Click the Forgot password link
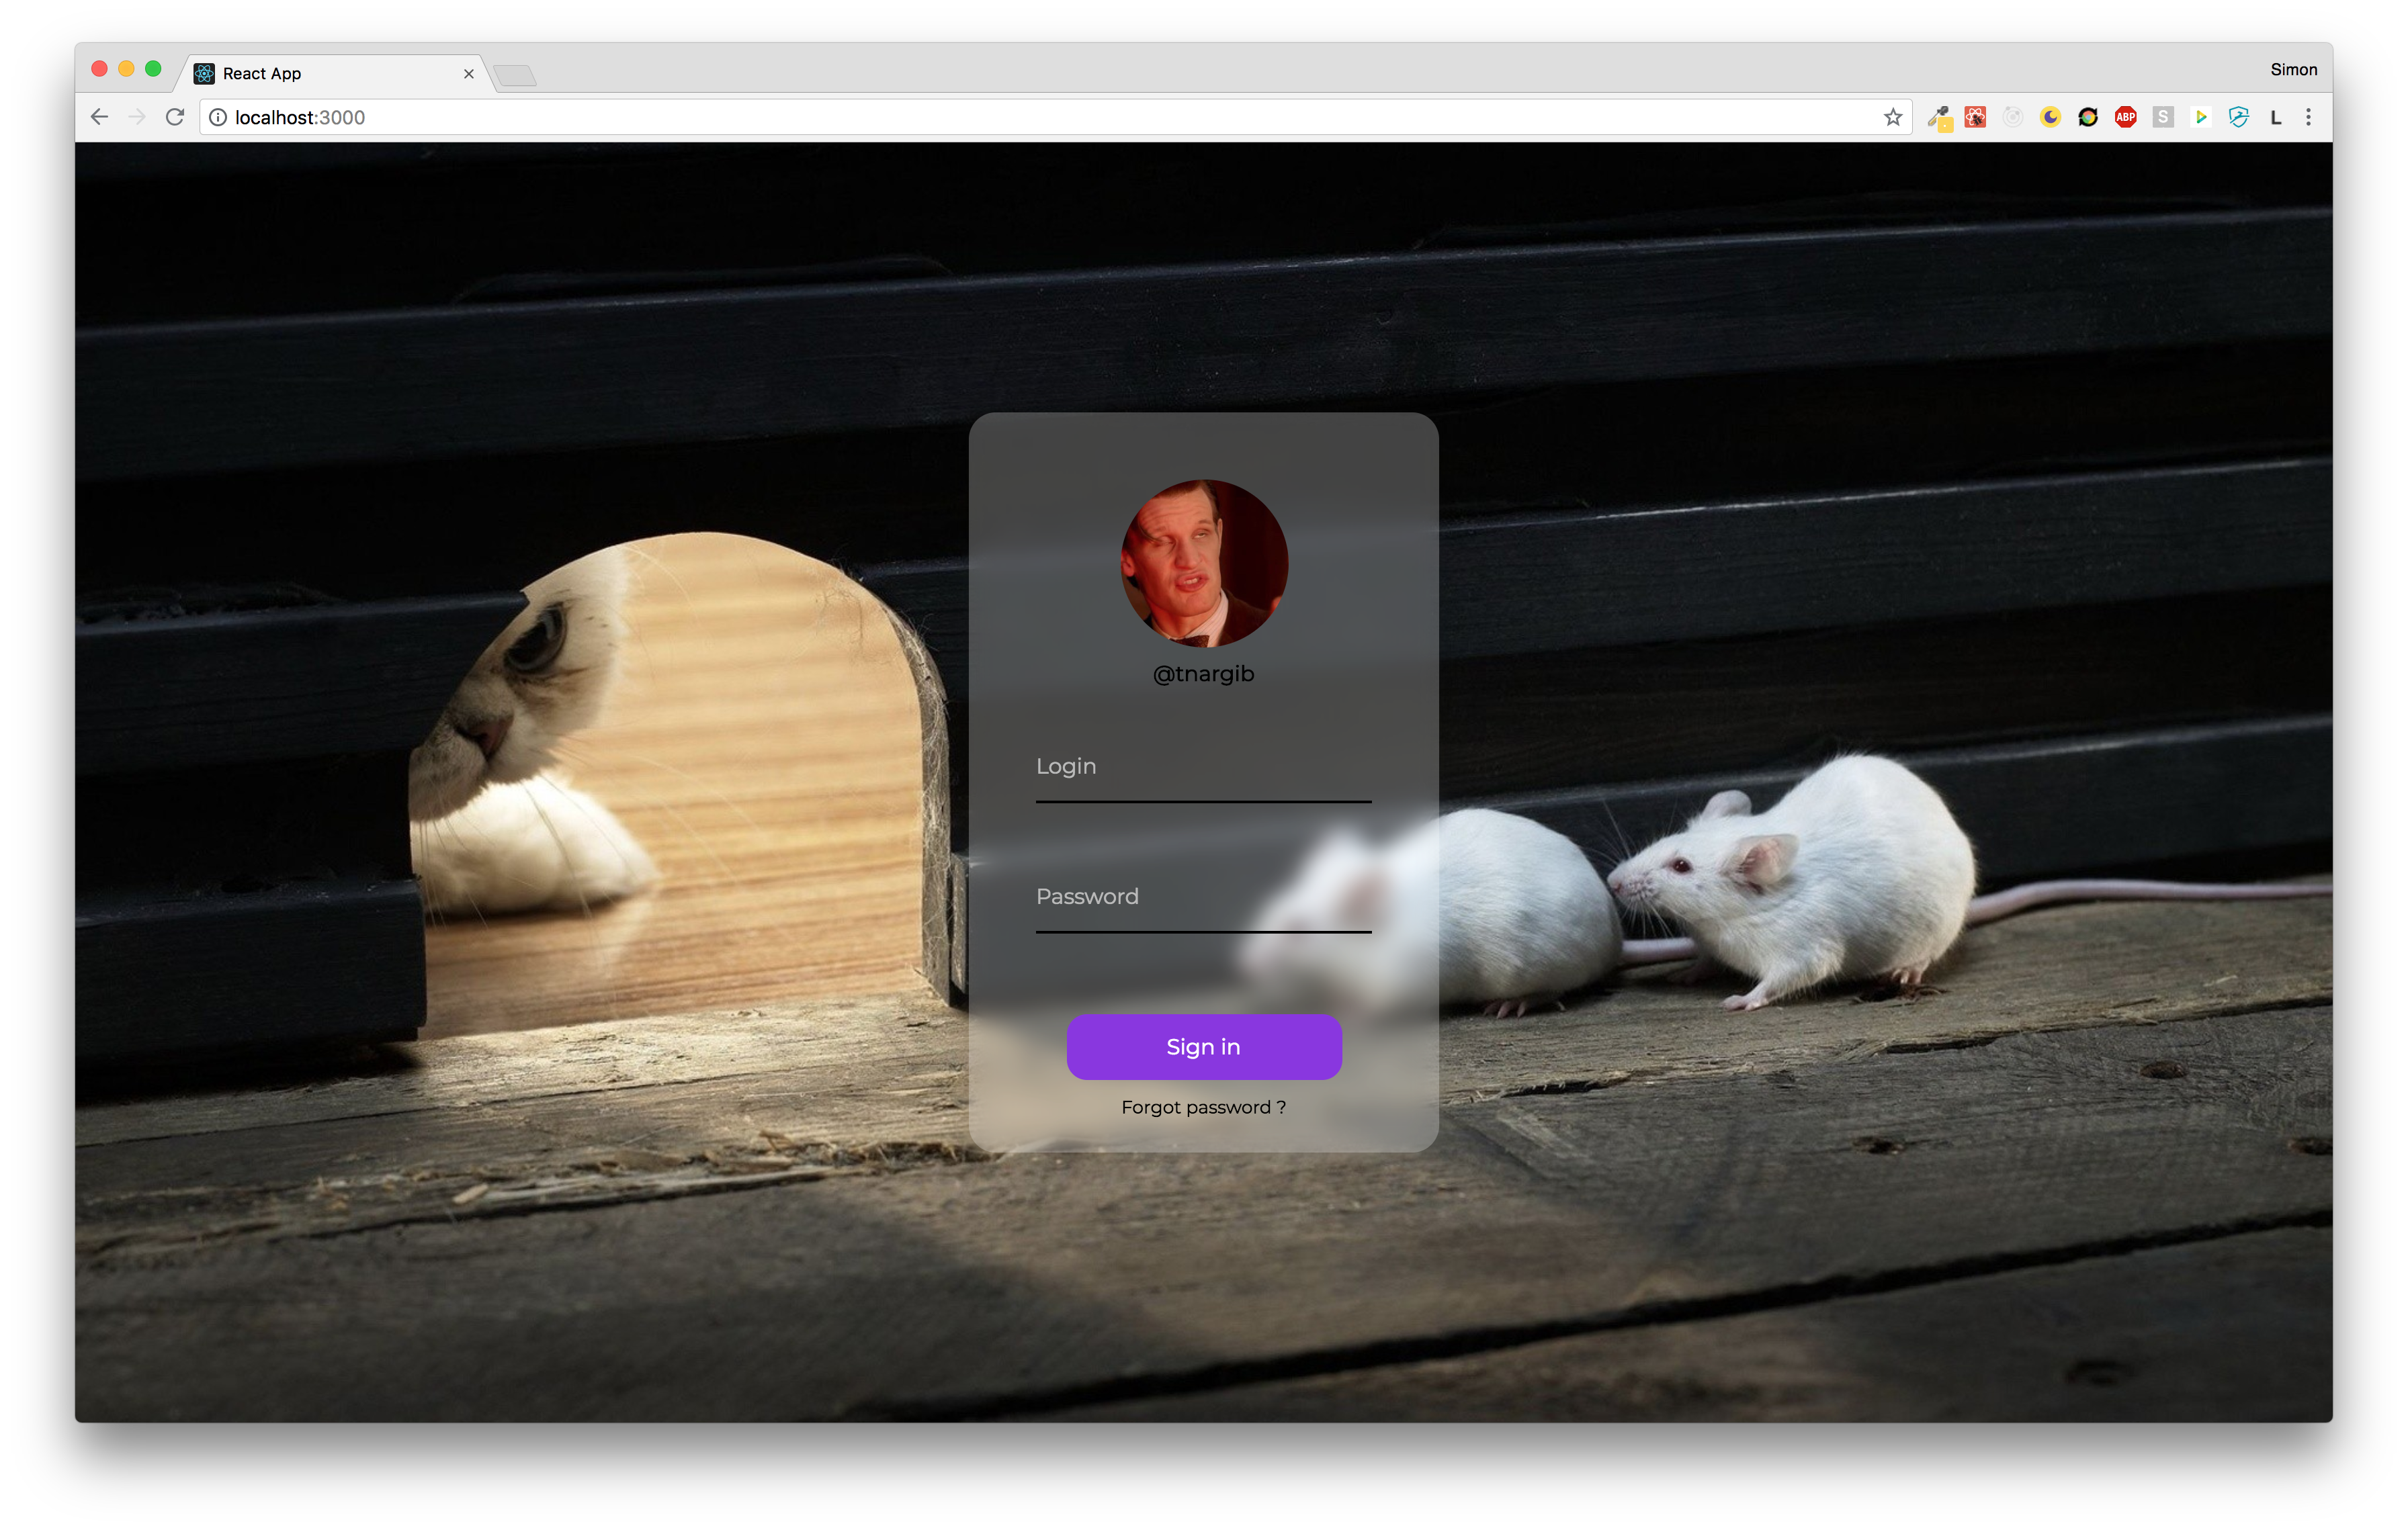 1203,1108
